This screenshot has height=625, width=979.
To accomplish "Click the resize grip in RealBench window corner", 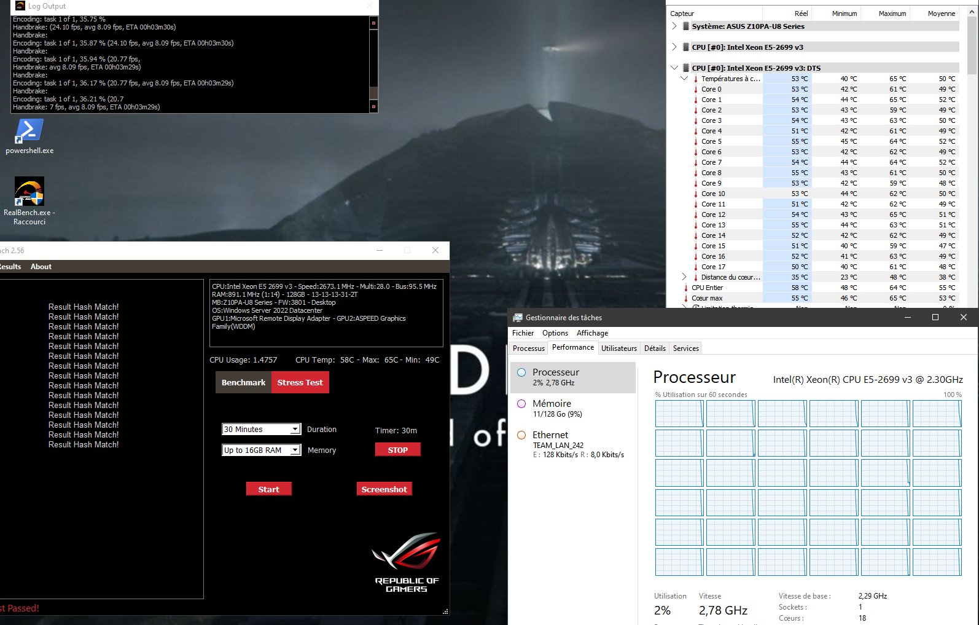I will pyautogui.click(x=445, y=611).
